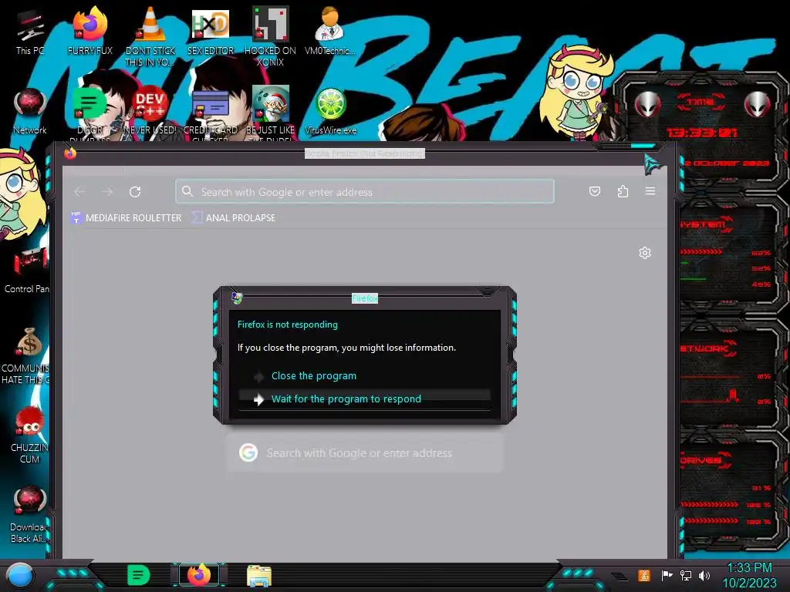Click the Firefox dialog title text

tap(365, 298)
